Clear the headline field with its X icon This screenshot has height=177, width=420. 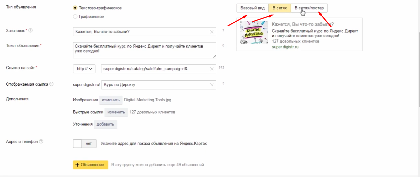212,32
